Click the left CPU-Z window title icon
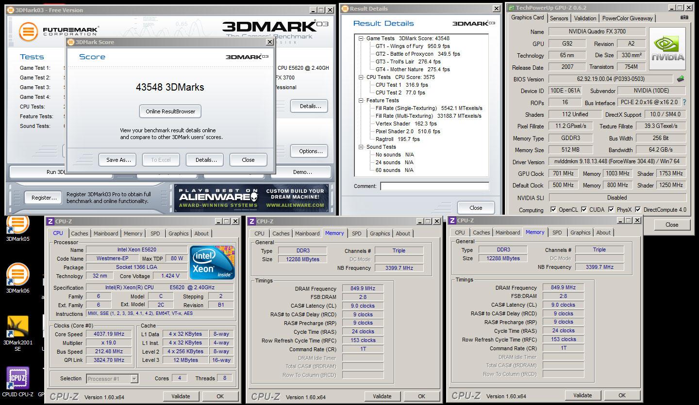This screenshot has width=699, height=405. [x=50, y=221]
